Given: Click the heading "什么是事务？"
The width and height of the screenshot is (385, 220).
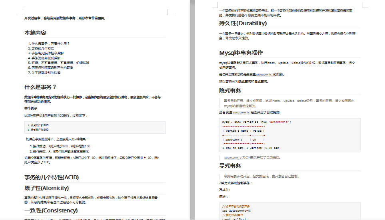Looking at the screenshot, I should [x=40, y=87].
